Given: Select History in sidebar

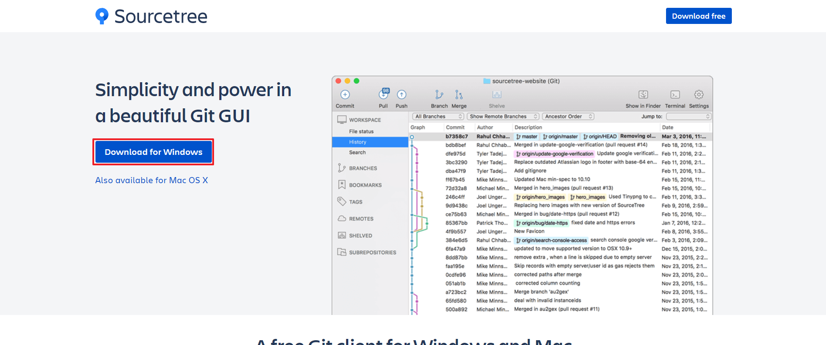Looking at the screenshot, I should point(370,142).
